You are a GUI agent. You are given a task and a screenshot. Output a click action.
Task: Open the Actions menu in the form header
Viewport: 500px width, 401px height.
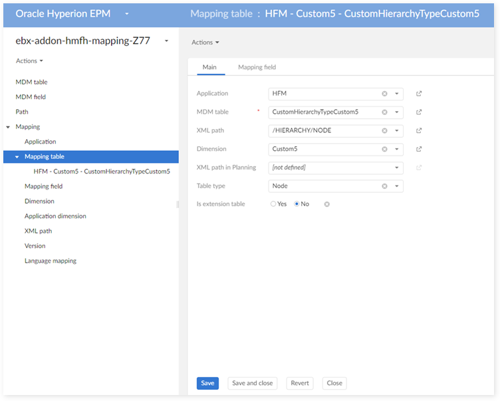205,43
